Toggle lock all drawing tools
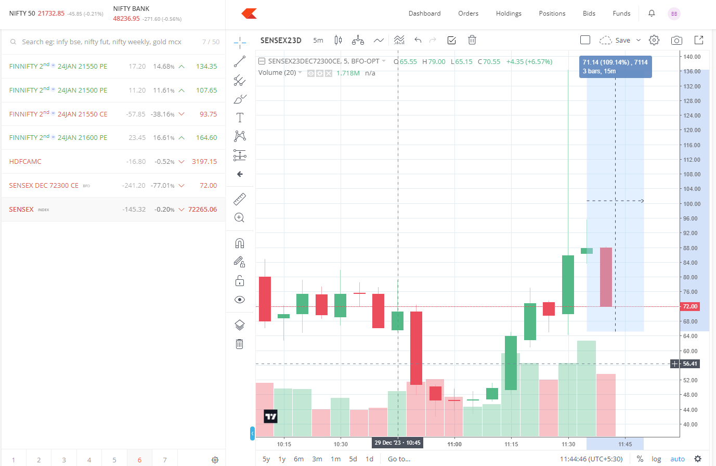This screenshot has width=716, height=466. pyautogui.click(x=240, y=281)
